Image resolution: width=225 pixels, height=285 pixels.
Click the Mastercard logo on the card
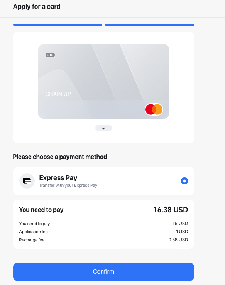[x=154, y=109]
